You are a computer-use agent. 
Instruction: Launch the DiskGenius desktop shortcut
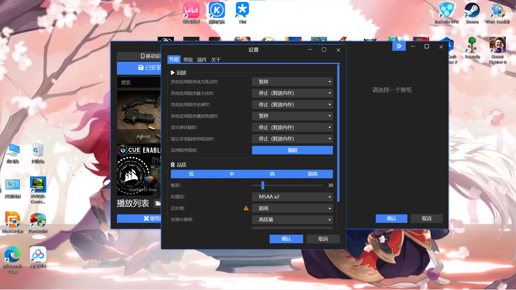(13, 222)
